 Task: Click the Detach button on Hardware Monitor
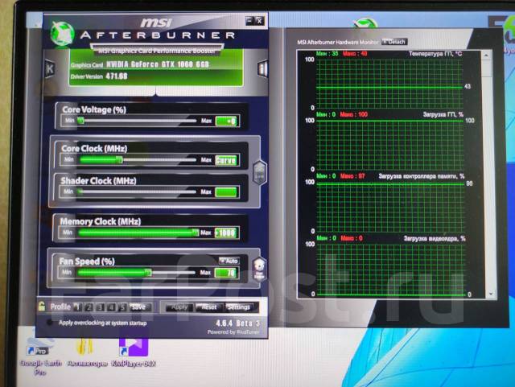pyautogui.click(x=394, y=41)
